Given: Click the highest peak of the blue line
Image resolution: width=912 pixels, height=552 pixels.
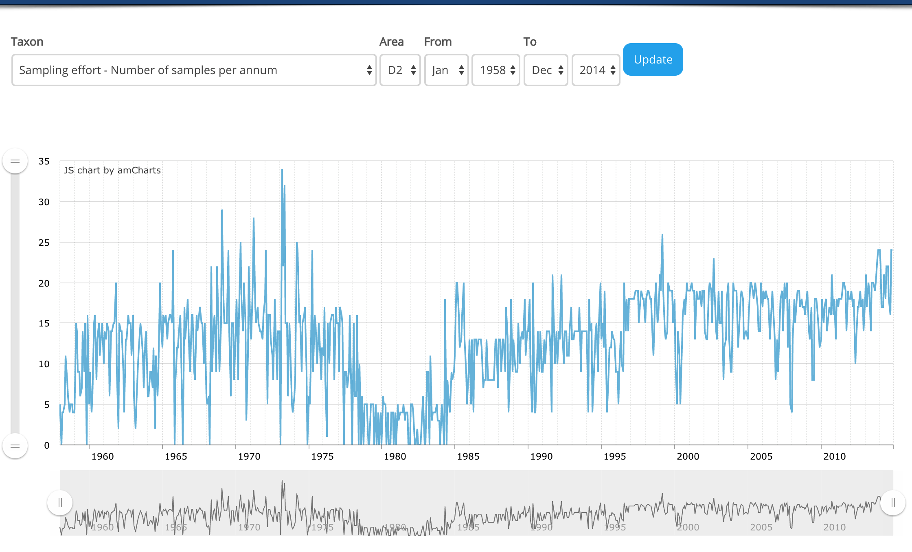Looking at the screenshot, I should (282, 170).
